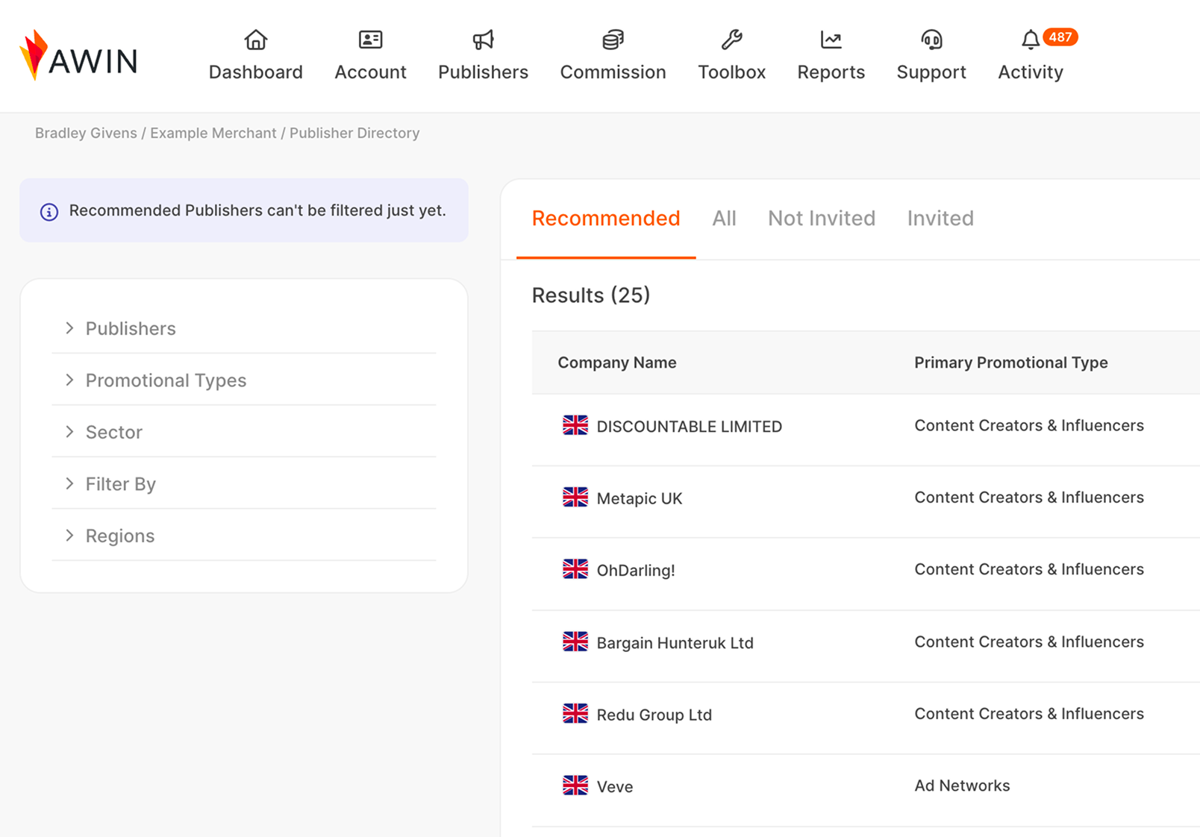Click promotional type cell for Redu Group Ltd
Viewport: 1200px width, 837px height.
(x=1029, y=714)
